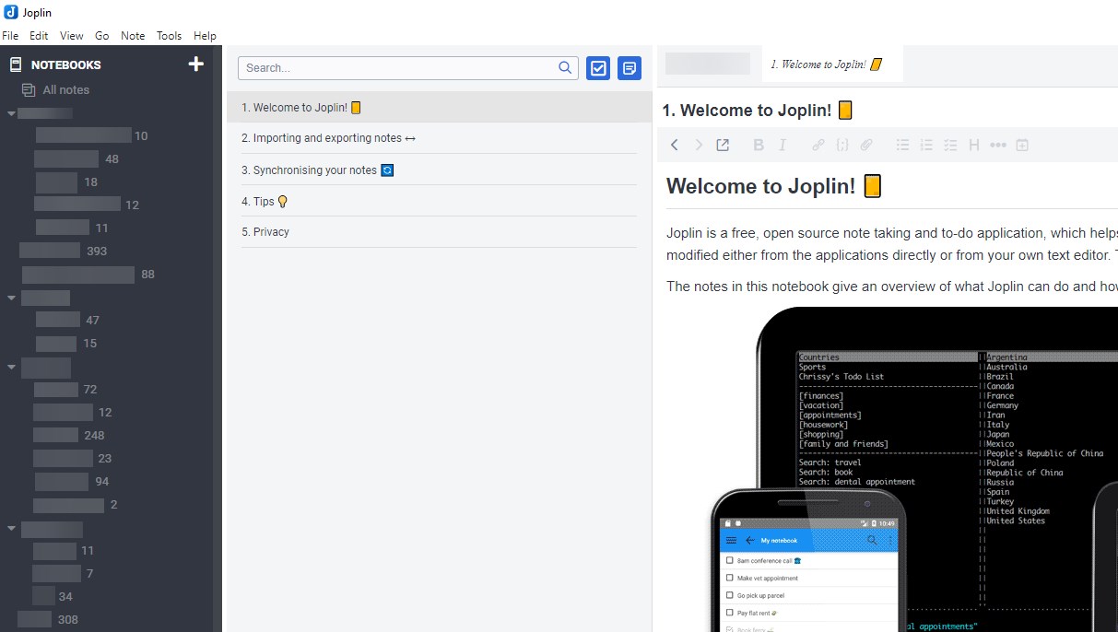Insert a bulleted list
Screen dimensions: 1118x632
click(903, 145)
